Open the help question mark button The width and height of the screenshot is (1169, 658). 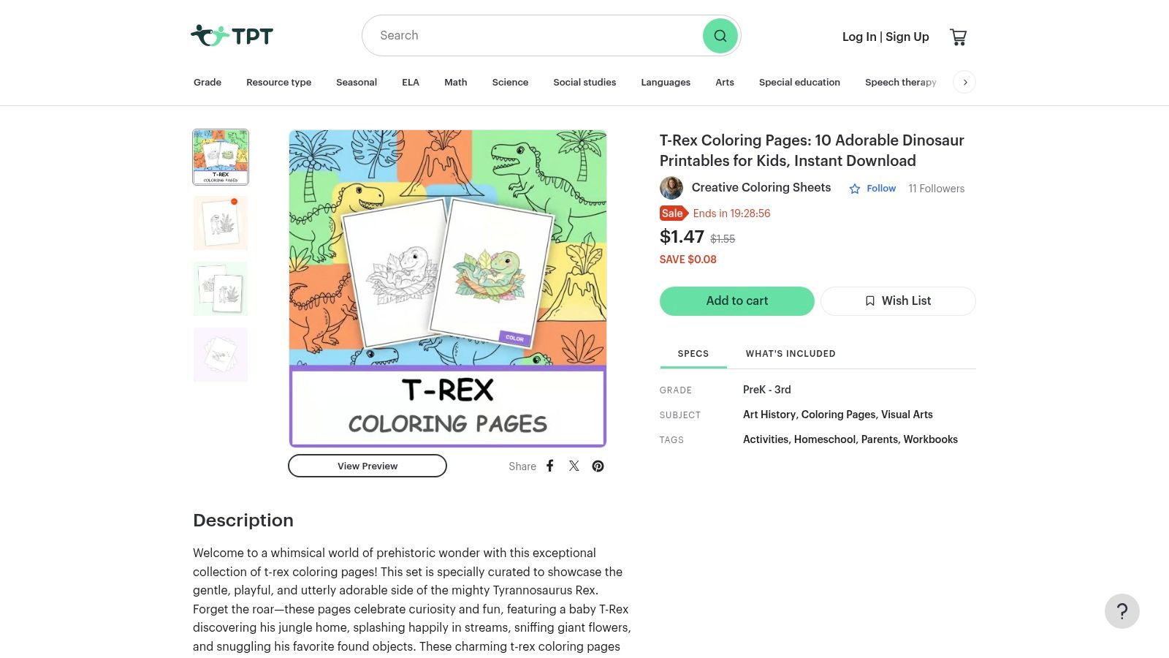click(x=1122, y=611)
